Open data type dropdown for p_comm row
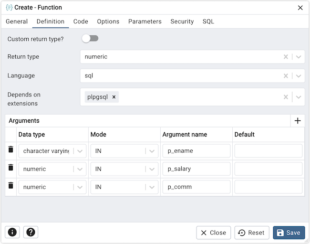310x244 pixels. click(80, 187)
